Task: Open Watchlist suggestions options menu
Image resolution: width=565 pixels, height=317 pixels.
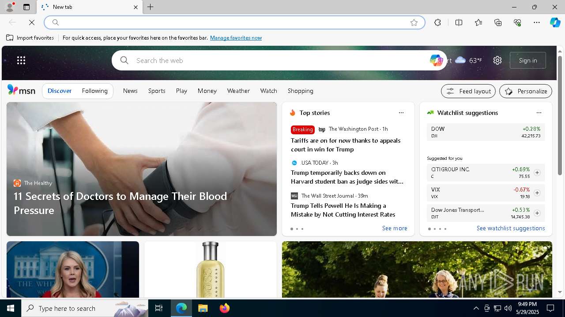Action: click(539, 113)
